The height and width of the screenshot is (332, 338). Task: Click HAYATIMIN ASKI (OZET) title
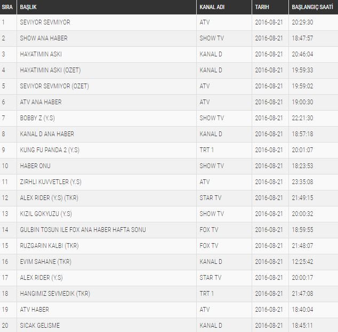click(50, 70)
